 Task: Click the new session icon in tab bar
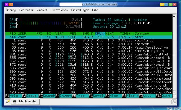click(x=8, y=102)
